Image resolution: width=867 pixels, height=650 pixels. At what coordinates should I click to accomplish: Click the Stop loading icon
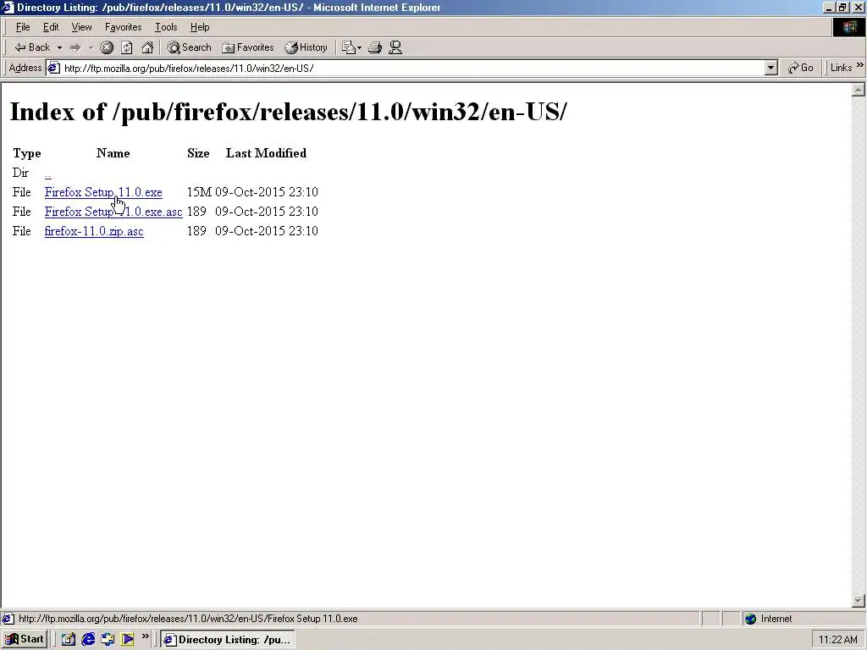[x=107, y=47]
